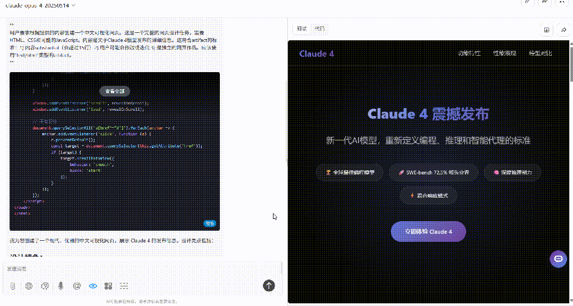Open the apps grid icon in the message bar
This screenshot has height=306, width=573.
point(108,286)
